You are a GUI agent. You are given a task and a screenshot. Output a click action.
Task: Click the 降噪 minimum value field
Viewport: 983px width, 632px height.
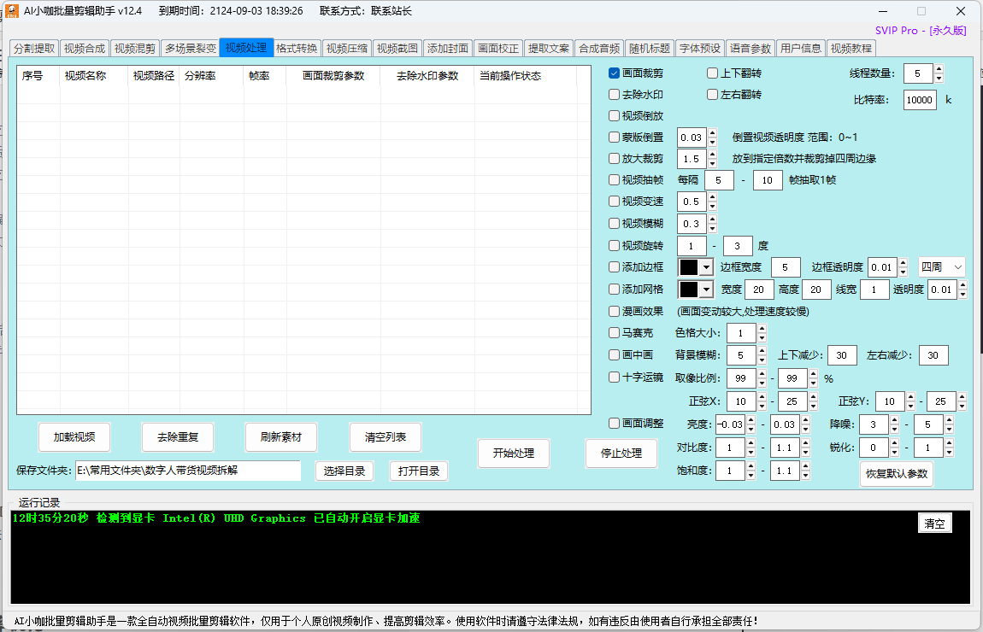pos(874,424)
